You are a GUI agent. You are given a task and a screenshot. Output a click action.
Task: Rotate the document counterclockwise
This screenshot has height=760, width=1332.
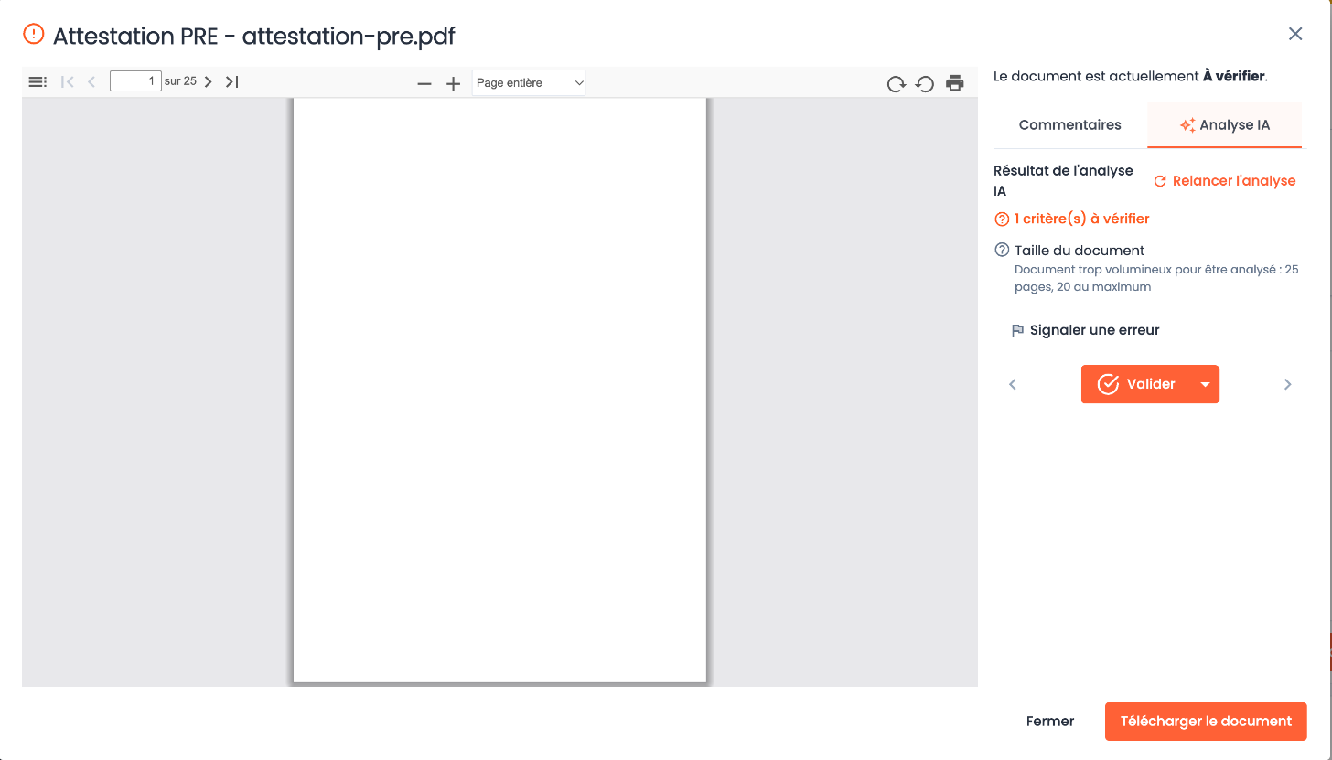click(925, 83)
